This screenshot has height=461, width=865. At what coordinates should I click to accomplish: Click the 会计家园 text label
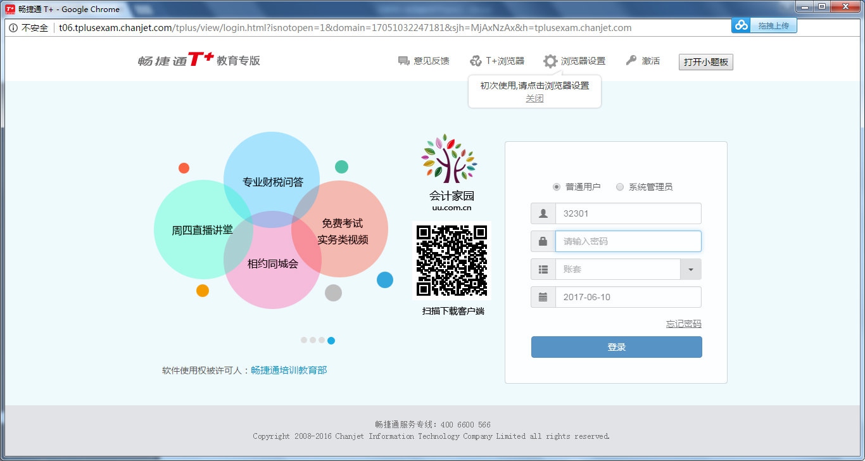point(451,196)
